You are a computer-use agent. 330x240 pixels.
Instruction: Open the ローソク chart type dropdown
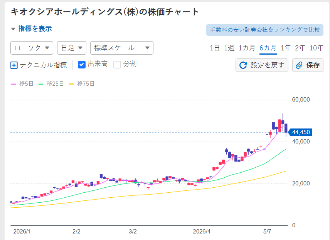pos(32,48)
